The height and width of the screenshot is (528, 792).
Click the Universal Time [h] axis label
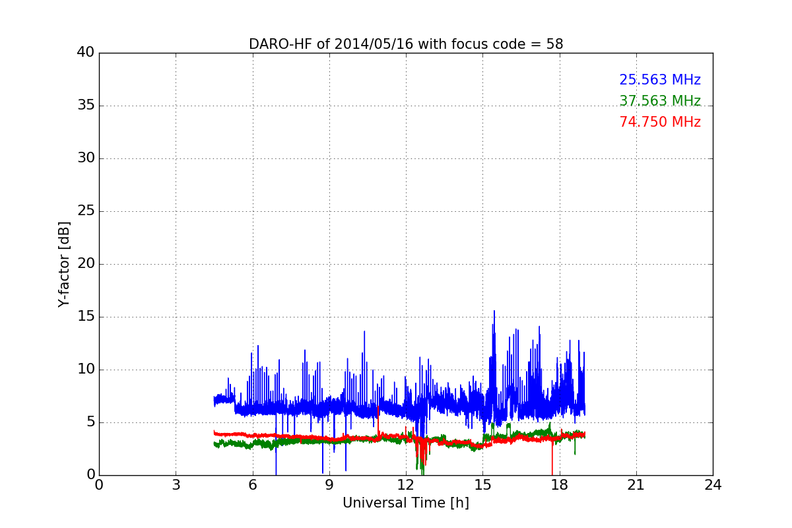coord(406,503)
